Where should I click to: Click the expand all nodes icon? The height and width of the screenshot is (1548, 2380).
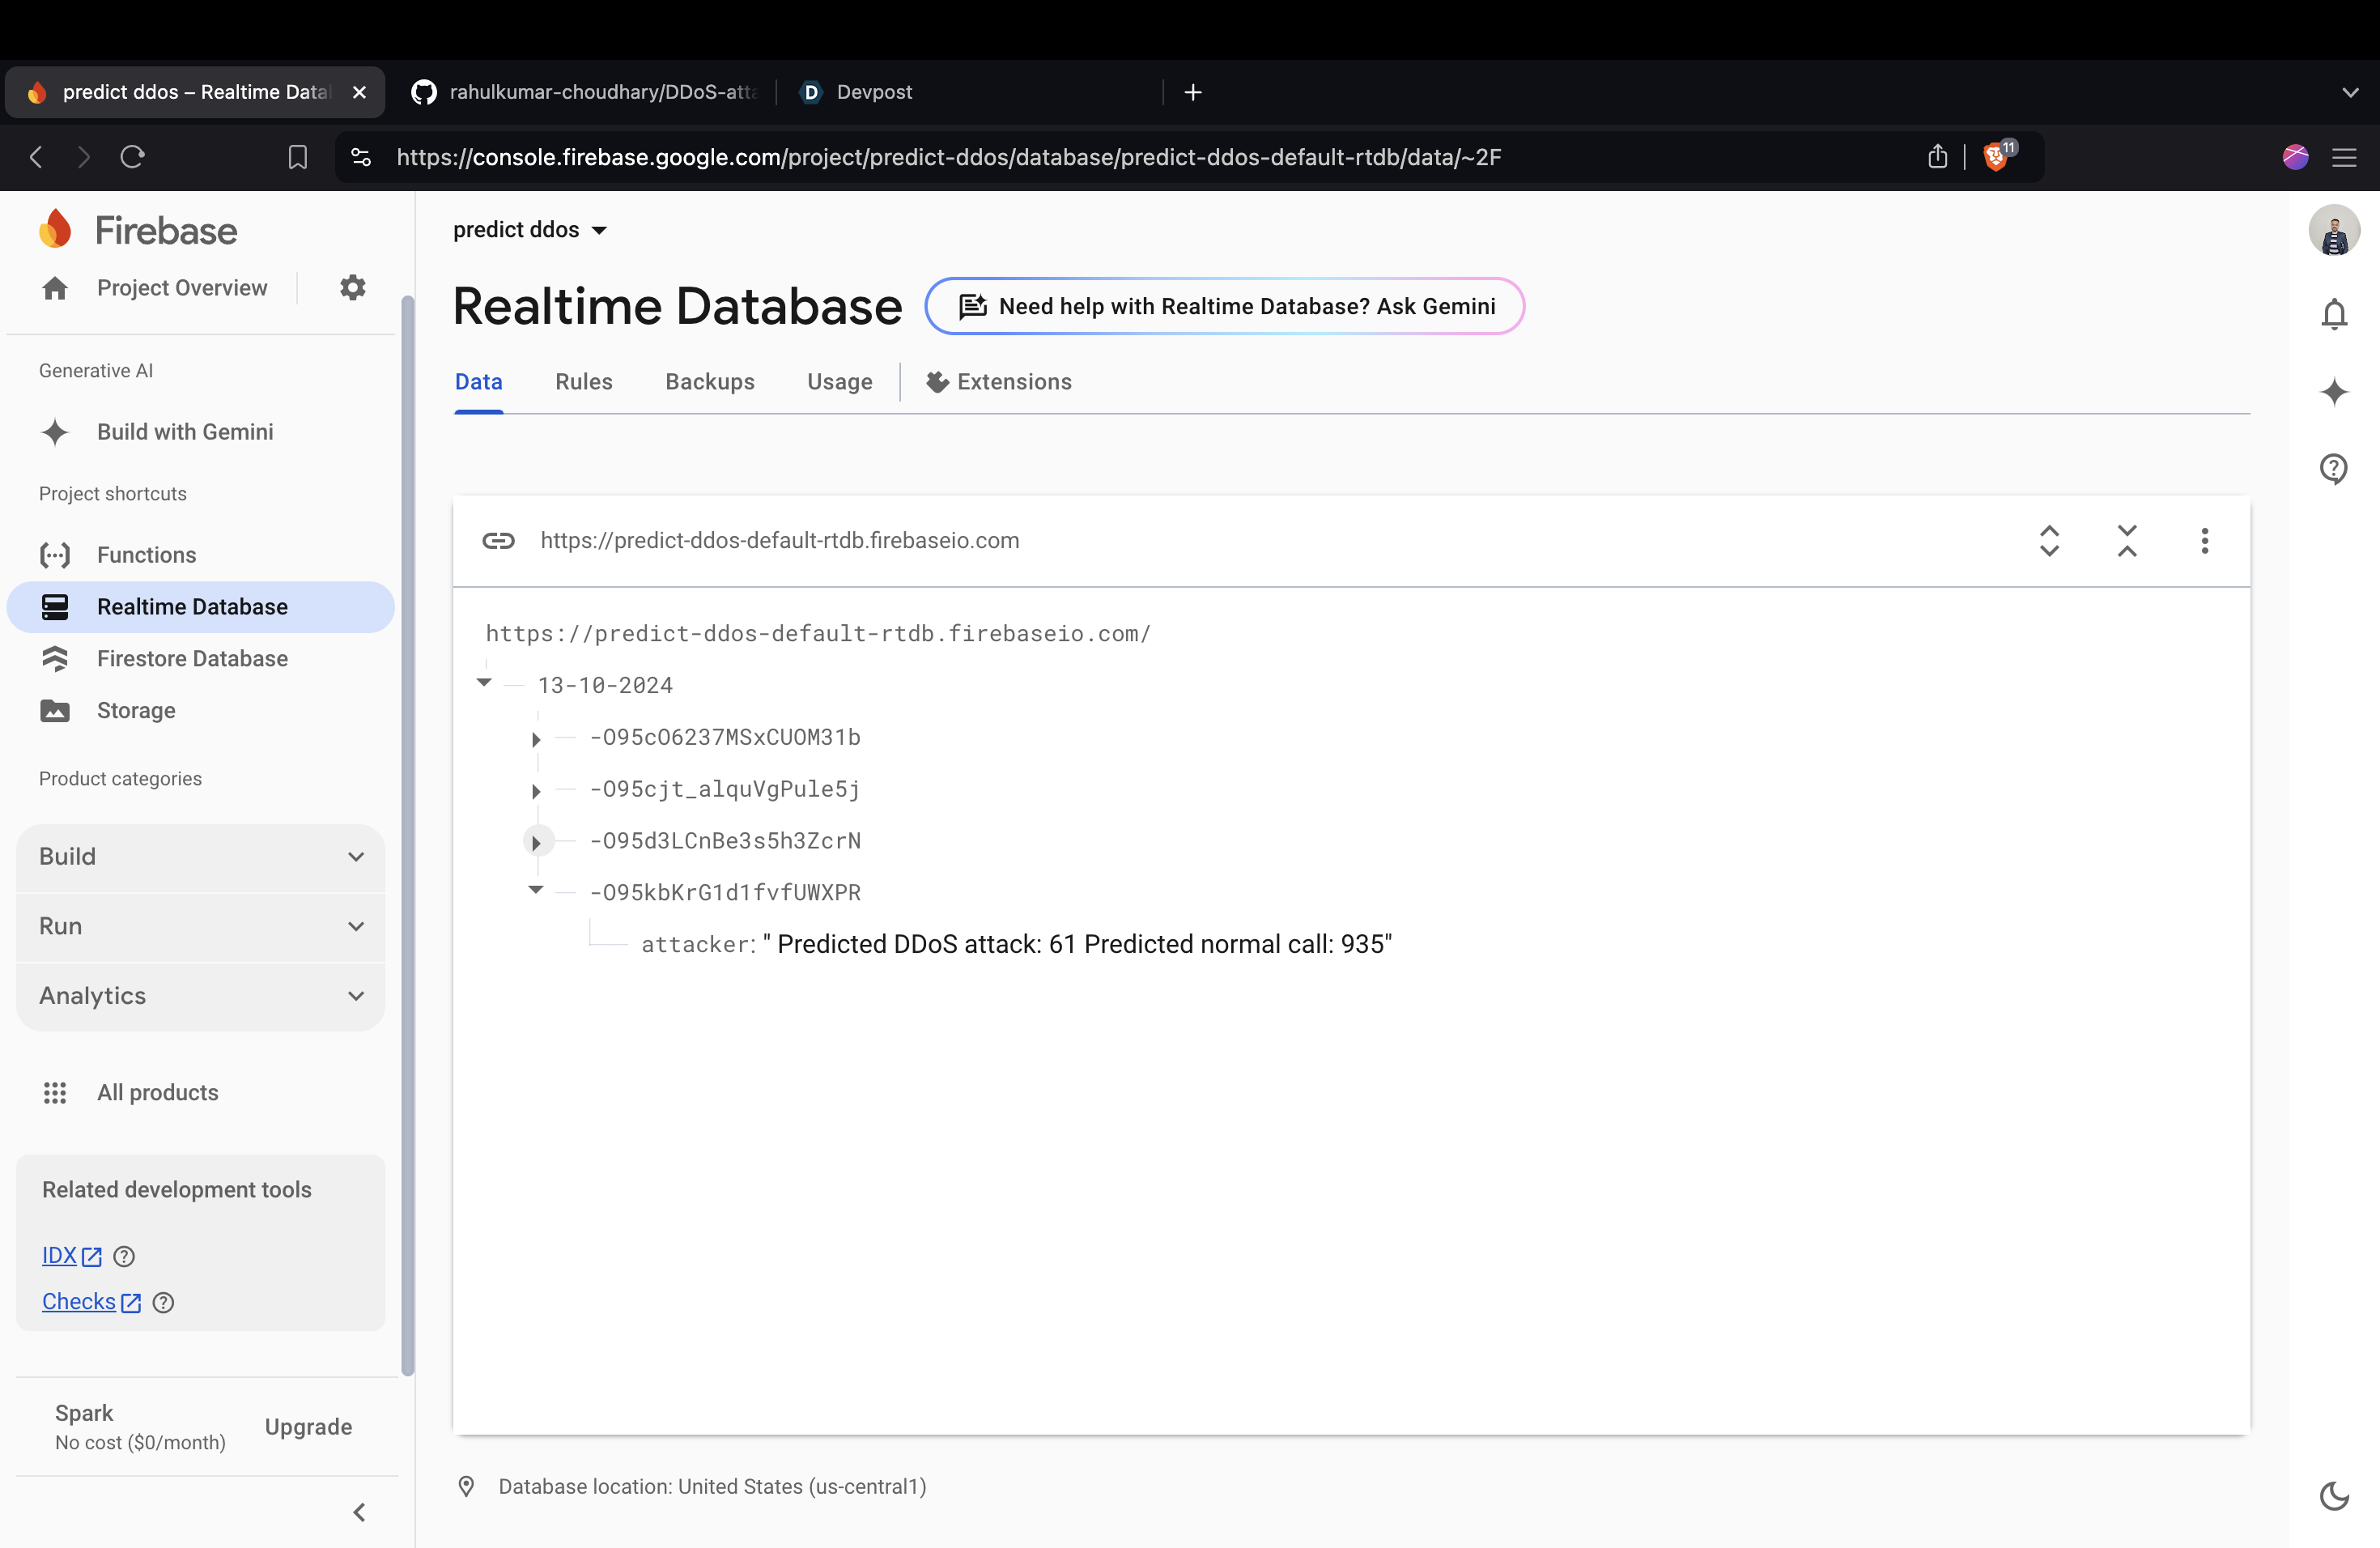2049,541
